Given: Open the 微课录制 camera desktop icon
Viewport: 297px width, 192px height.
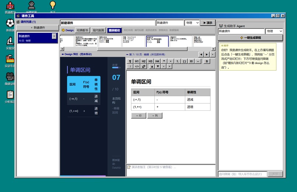Looking at the screenshot, I should (10, 79).
